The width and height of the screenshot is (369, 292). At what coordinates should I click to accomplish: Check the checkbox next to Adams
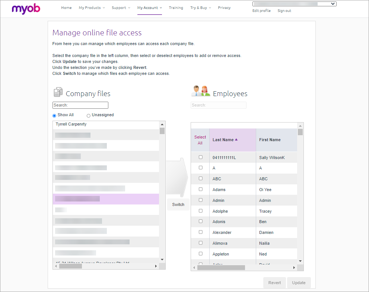200,189
